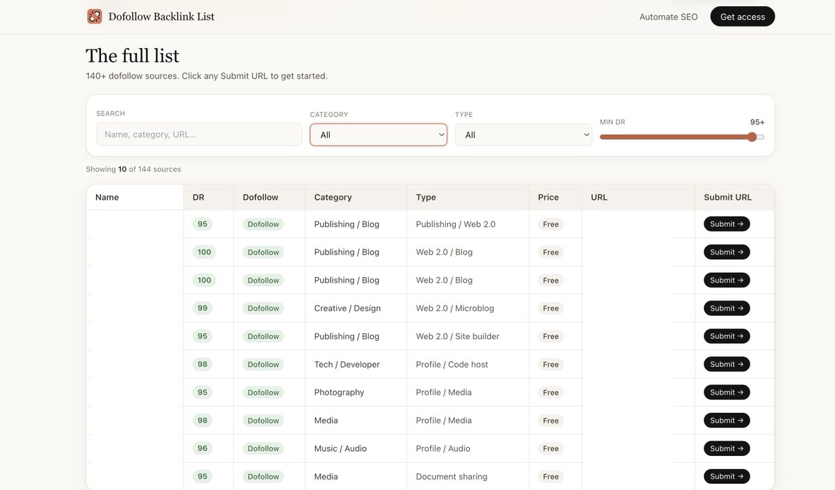The height and width of the screenshot is (490, 835).
Task: Submit for the Photography row
Action: tap(727, 393)
